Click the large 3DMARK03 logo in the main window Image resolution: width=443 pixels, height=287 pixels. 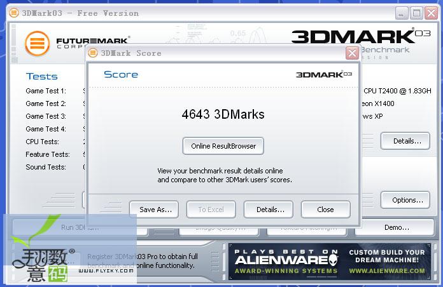[x=361, y=36]
